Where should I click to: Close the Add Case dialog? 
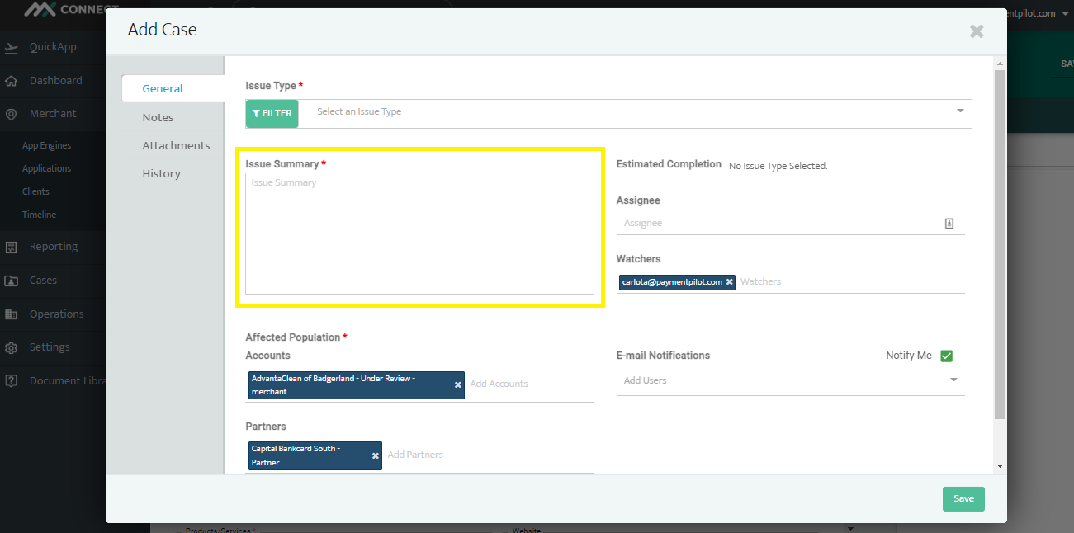(977, 31)
